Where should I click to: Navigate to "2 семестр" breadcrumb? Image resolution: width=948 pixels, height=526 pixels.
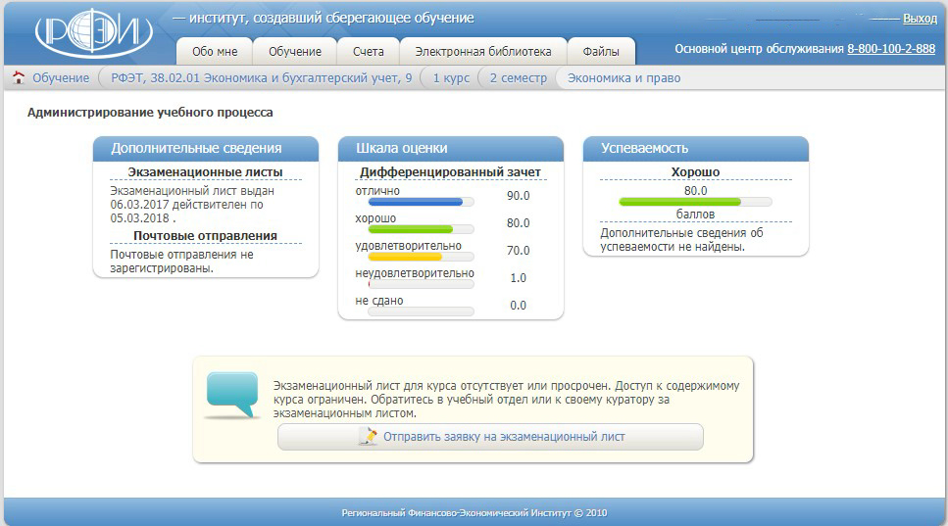coord(518,77)
